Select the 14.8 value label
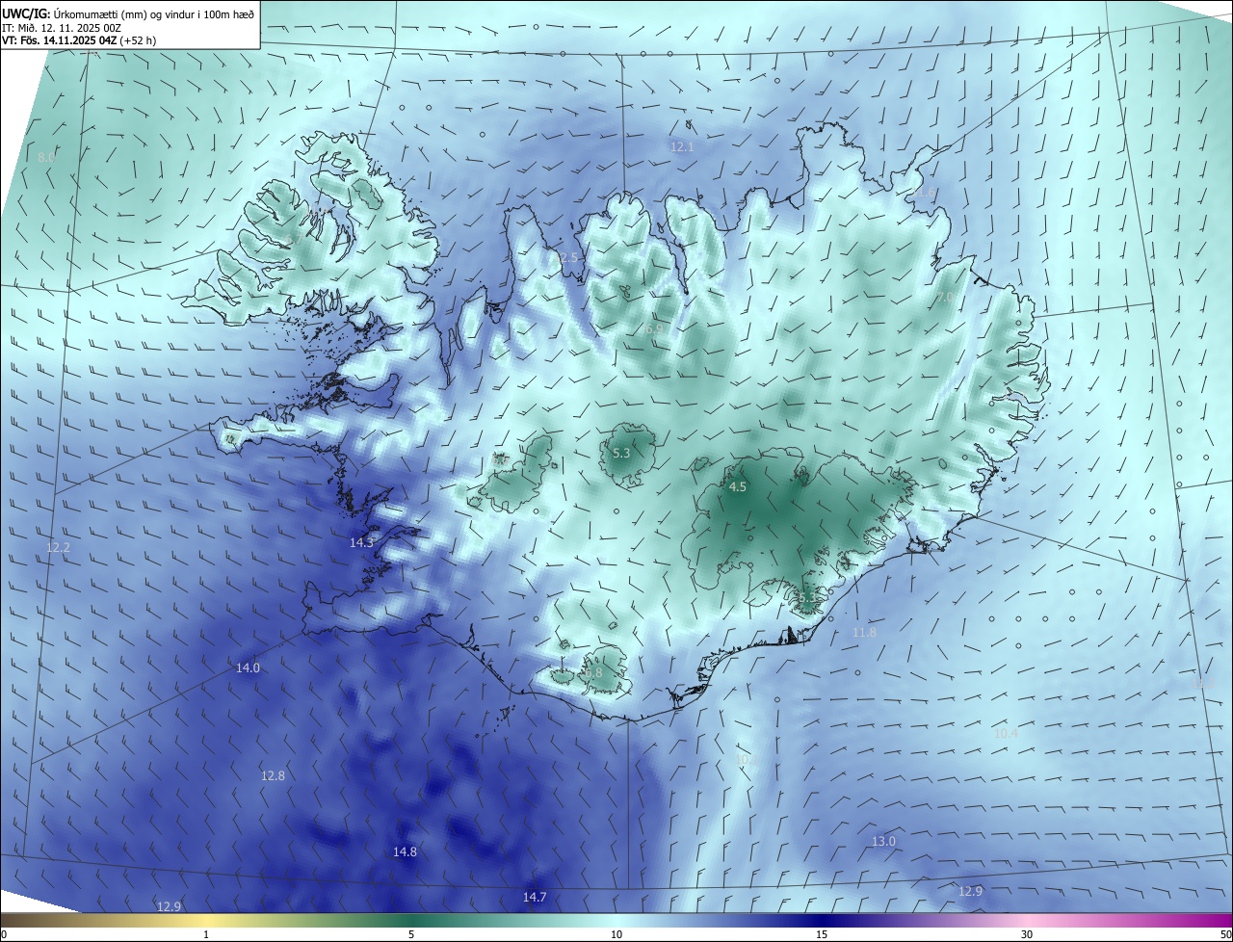Screen dimensions: 1233x942 pyautogui.click(x=405, y=851)
